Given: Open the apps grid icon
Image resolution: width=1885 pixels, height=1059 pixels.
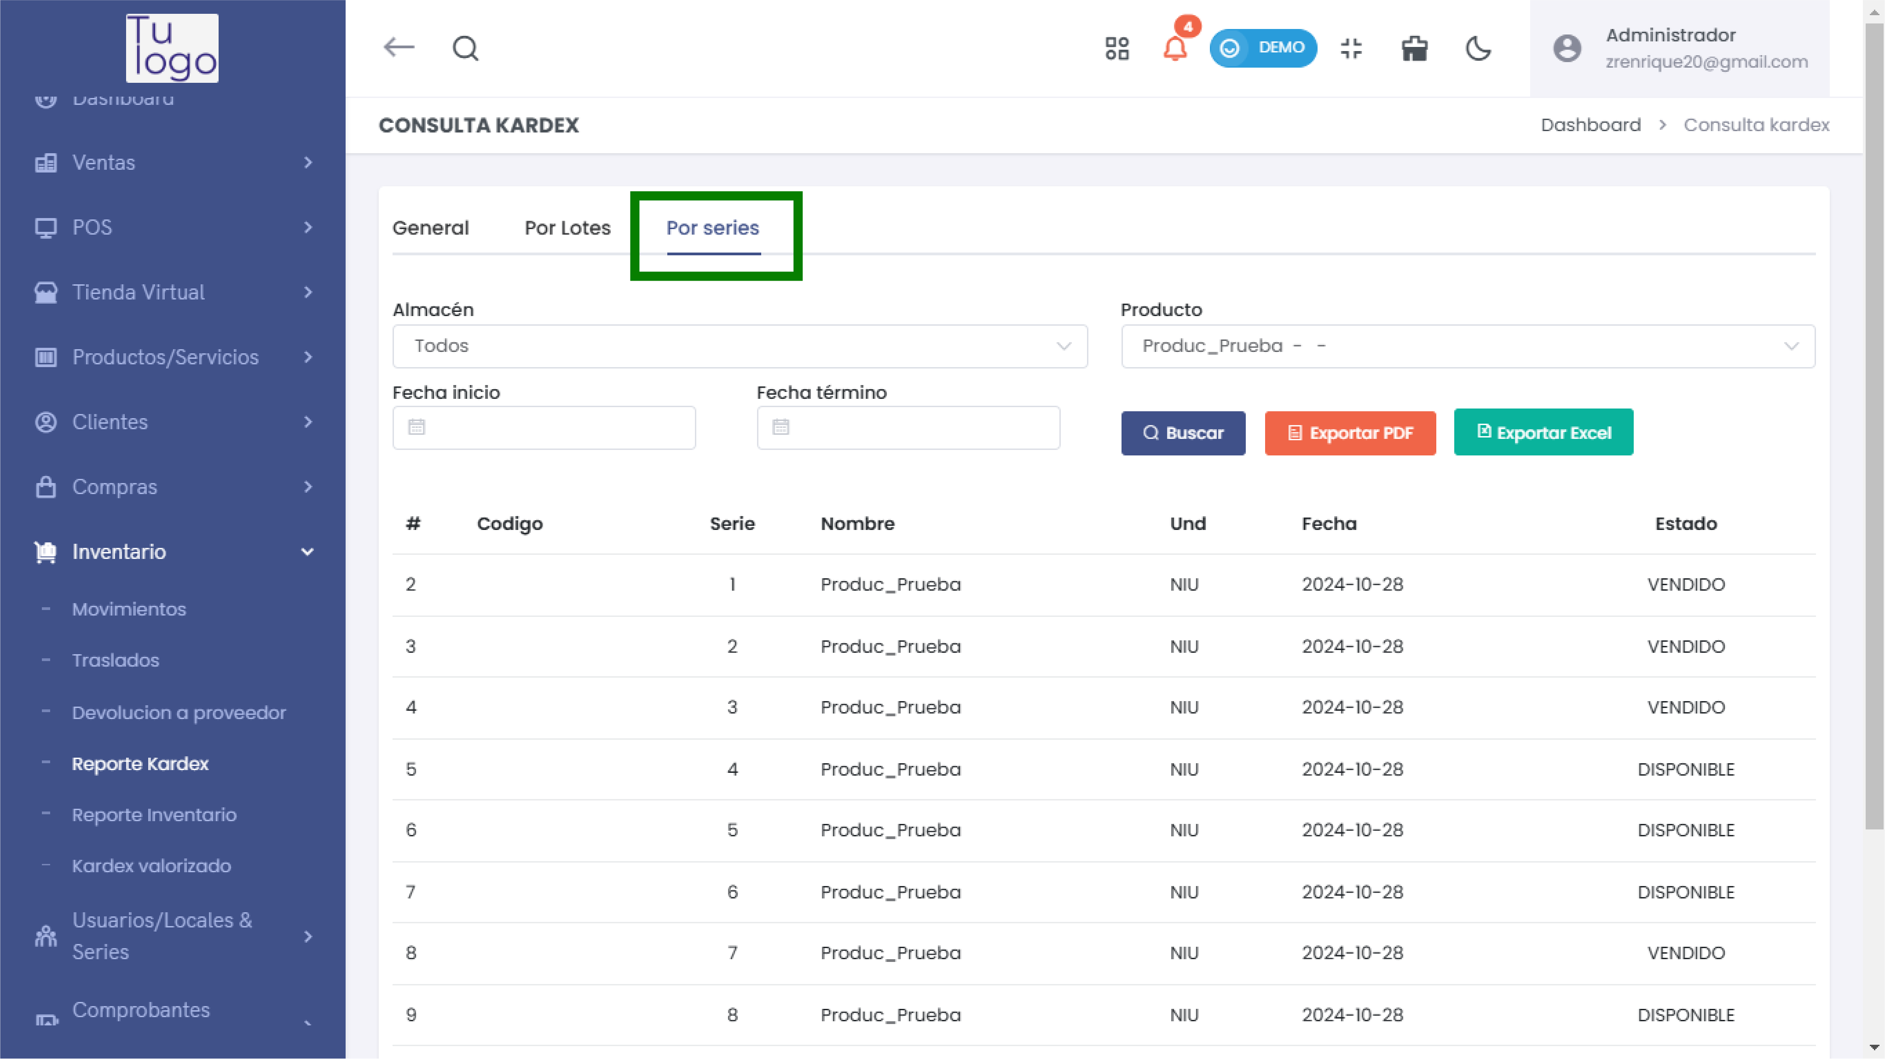Looking at the screenshot, I should pos(1116,48).
